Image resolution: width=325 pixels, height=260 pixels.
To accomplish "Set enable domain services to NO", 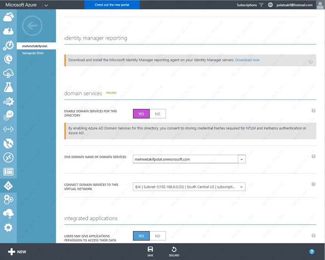I will (x=157, y=114).
